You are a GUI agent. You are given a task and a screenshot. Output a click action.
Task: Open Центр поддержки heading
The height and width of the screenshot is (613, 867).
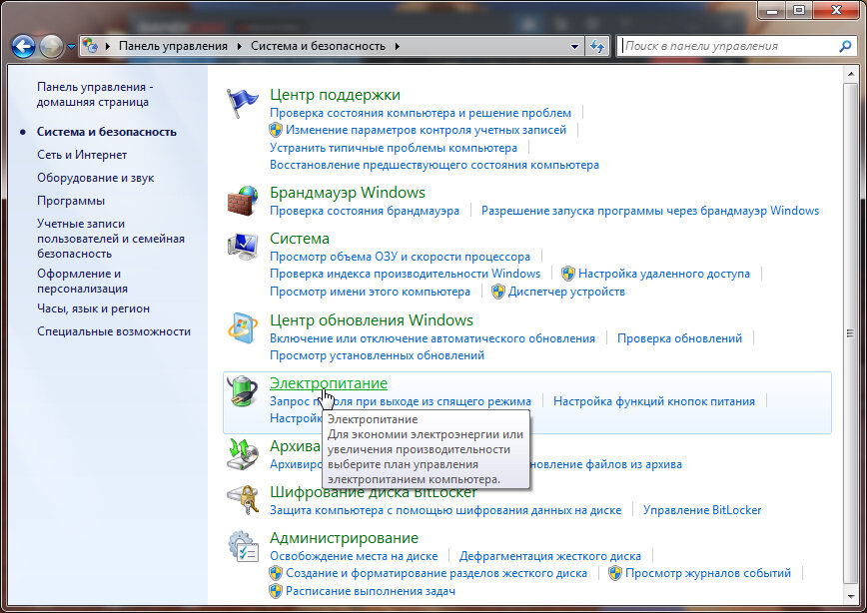click(335, 95)
